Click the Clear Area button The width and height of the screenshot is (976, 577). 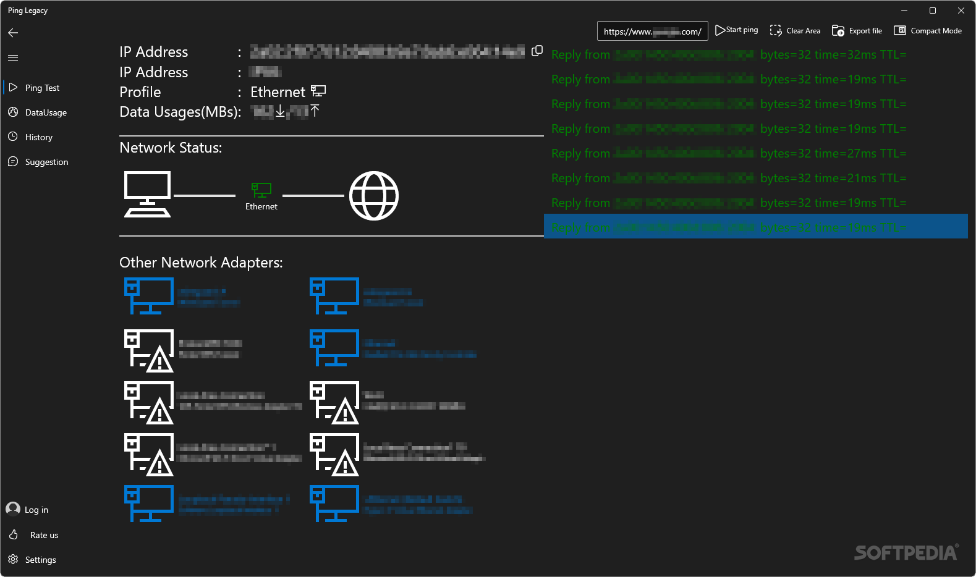point(795,30)
